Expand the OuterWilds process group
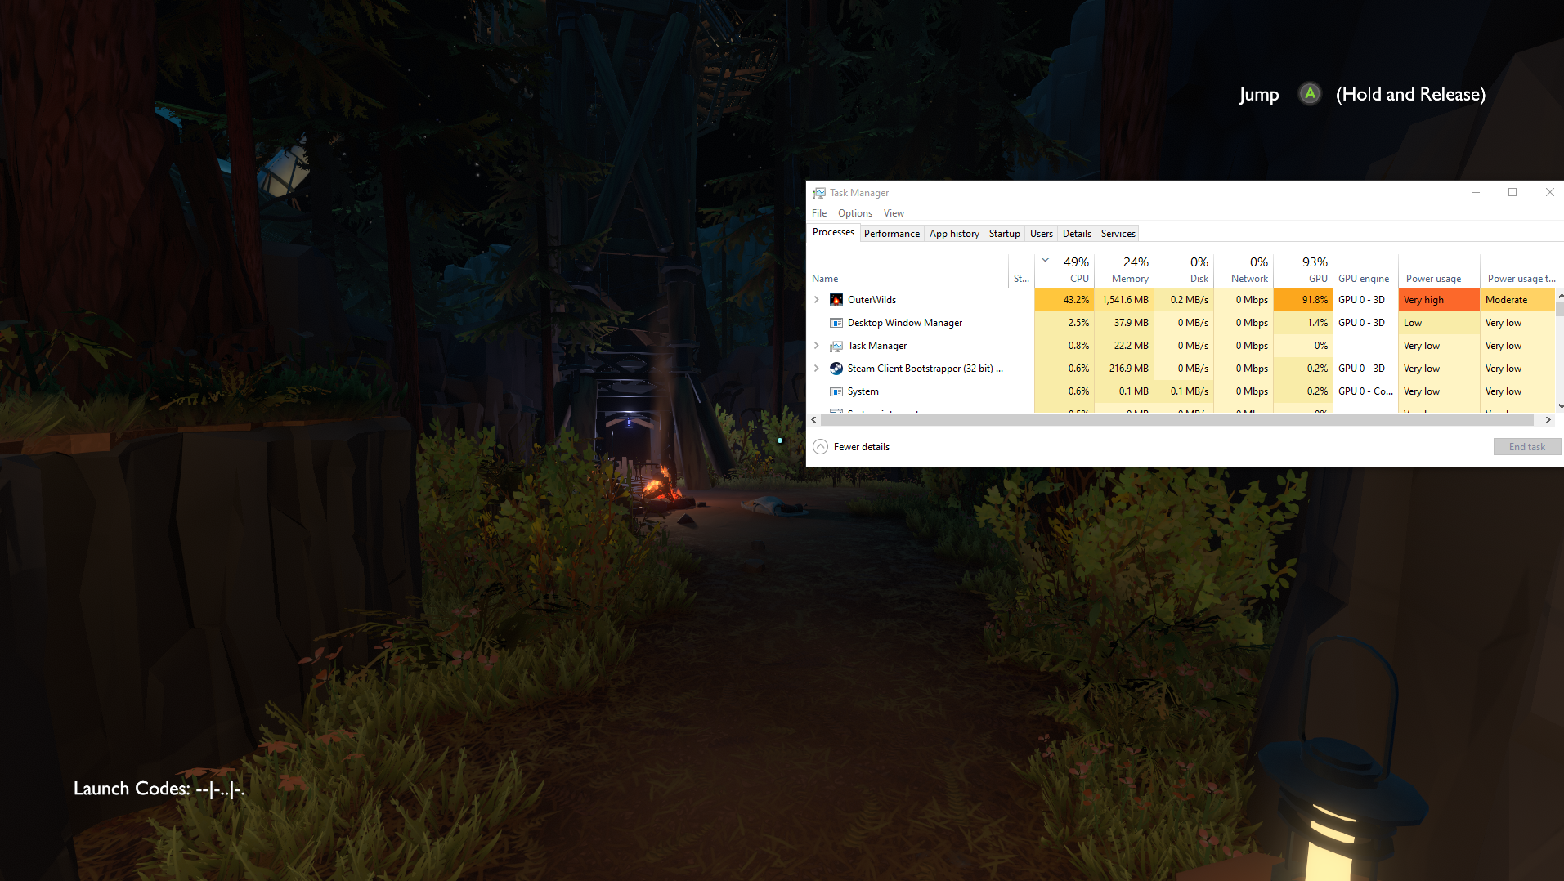 [x=816, y=300]
